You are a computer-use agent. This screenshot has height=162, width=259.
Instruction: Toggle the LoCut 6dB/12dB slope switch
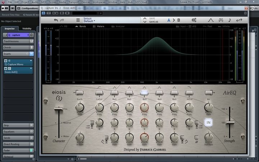pyautogui.click(x=92, y=123)
